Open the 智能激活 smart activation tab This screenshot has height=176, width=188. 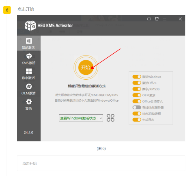coord(29,44)
